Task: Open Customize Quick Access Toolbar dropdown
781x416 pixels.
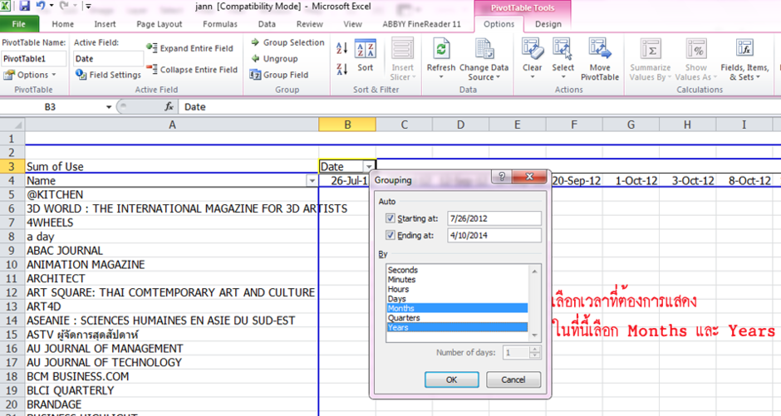Action: pos(88,6)
